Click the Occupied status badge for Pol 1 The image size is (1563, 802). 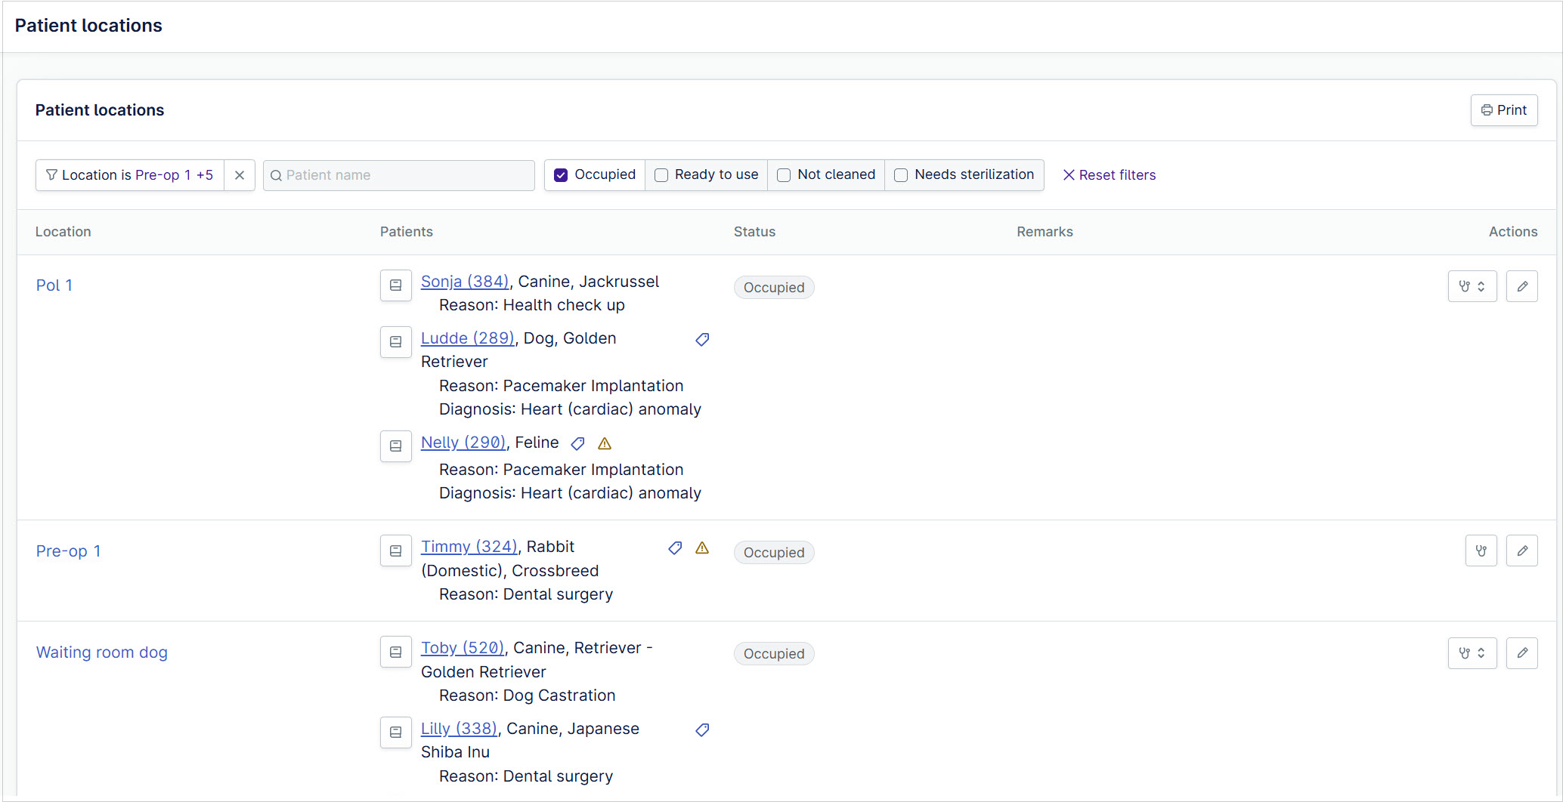(774, 288)
